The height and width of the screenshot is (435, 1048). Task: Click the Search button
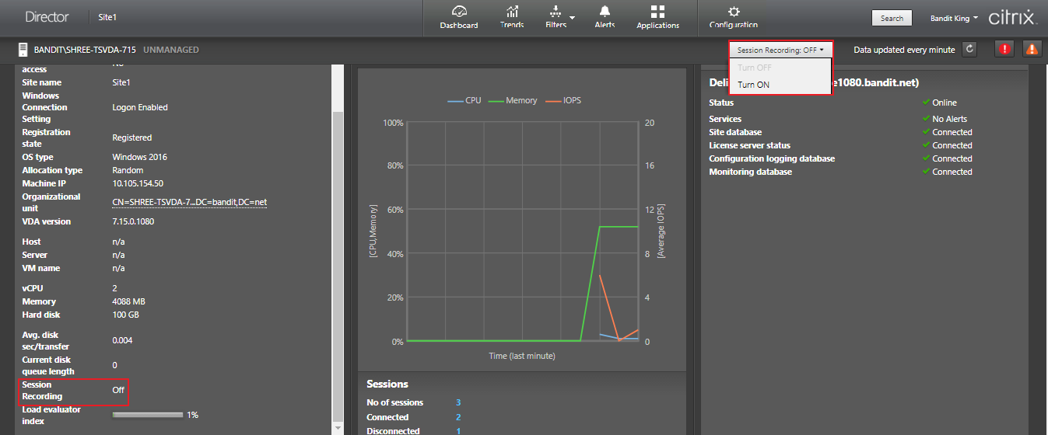click(892, 18)
